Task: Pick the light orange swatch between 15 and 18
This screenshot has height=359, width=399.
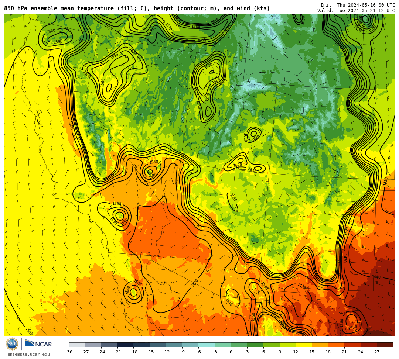Action: tap(320, 345)
